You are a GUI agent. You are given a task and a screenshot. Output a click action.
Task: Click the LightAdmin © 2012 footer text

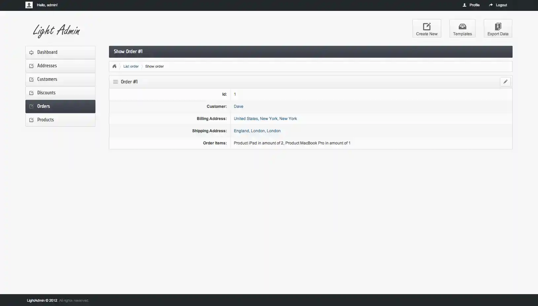click(x=42, y=300)
